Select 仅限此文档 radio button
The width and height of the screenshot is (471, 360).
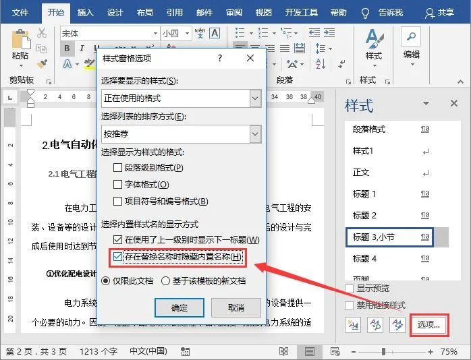(x=106, y=281)
